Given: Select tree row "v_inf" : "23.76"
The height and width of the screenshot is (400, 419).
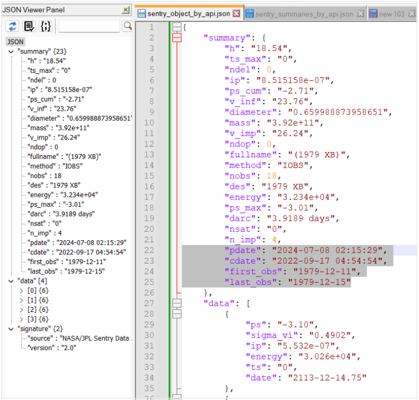Looking at the screenshot, I should coord(52,109).
